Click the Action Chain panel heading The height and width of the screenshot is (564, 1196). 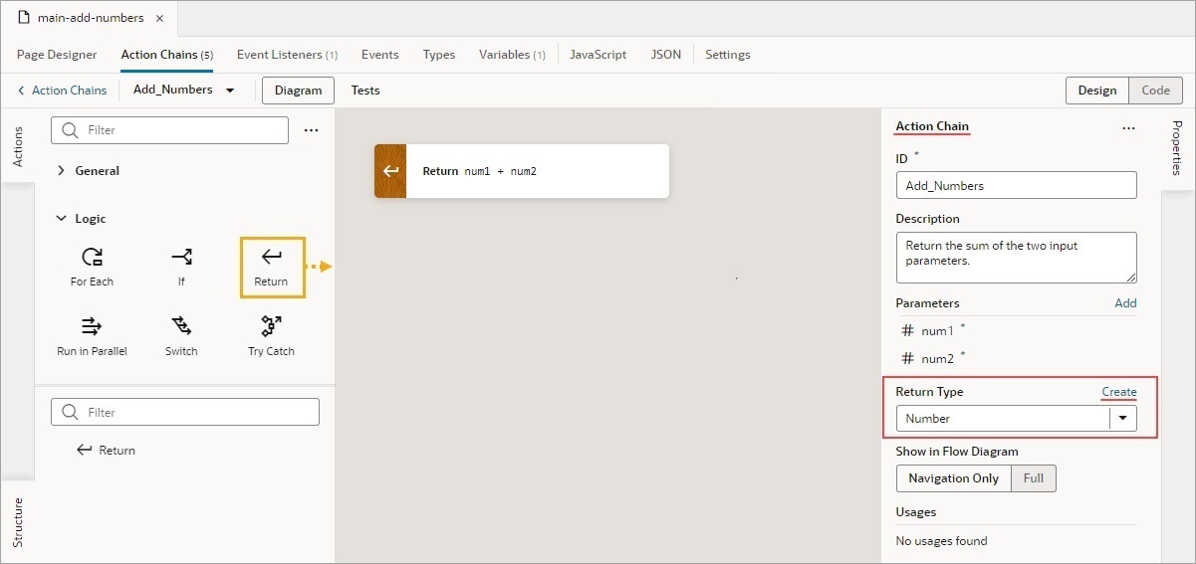pos(932,126)
